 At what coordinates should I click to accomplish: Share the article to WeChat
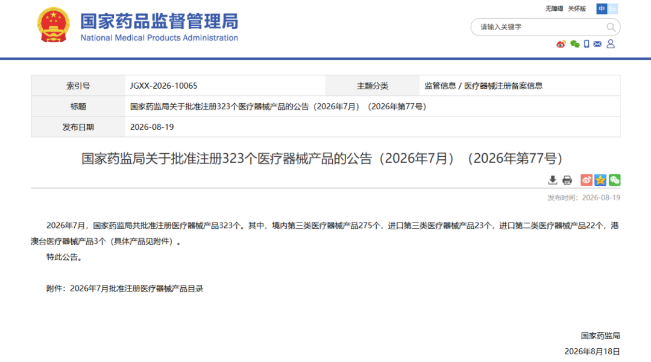[614, 180]
